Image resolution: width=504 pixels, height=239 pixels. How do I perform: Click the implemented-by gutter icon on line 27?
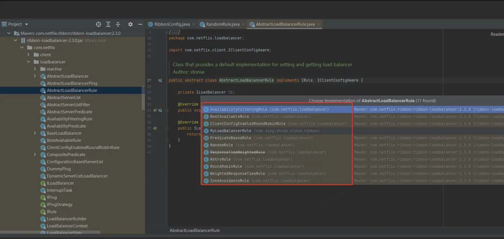(160, 81)
